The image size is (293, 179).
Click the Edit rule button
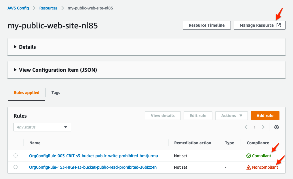point(198,116)
